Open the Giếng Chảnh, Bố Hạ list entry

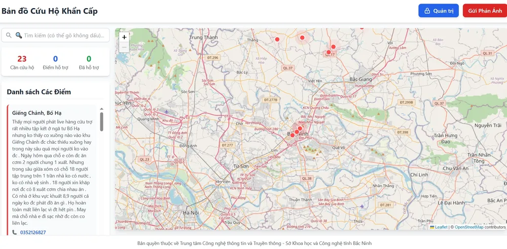pos(33,113)
